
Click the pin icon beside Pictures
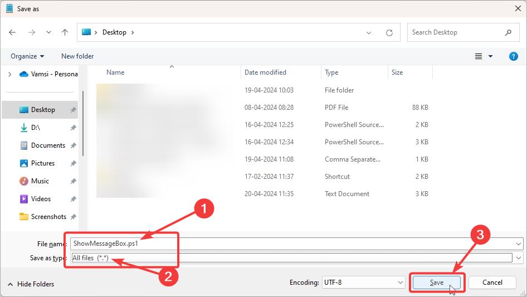pyautogui.click(x=74, y=163)
